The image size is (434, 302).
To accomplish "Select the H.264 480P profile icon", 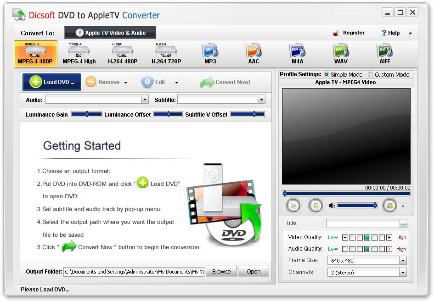I will [x=123, y=54].
